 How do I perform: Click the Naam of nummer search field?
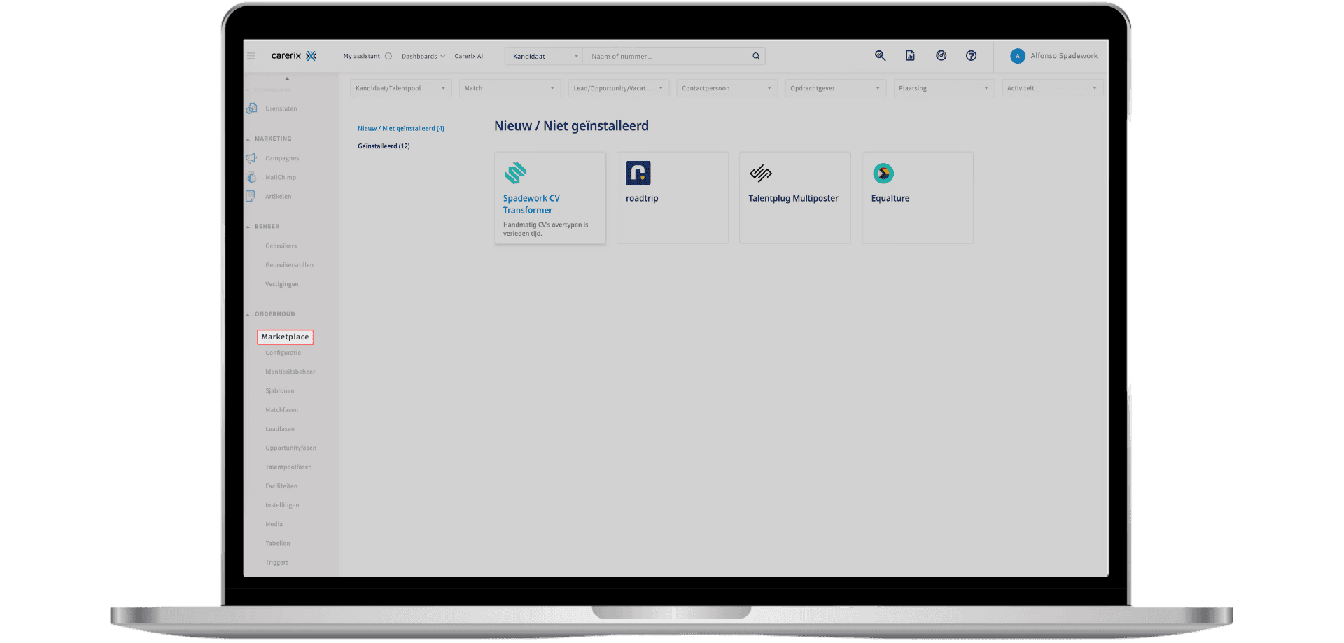[x=666, y=57]
